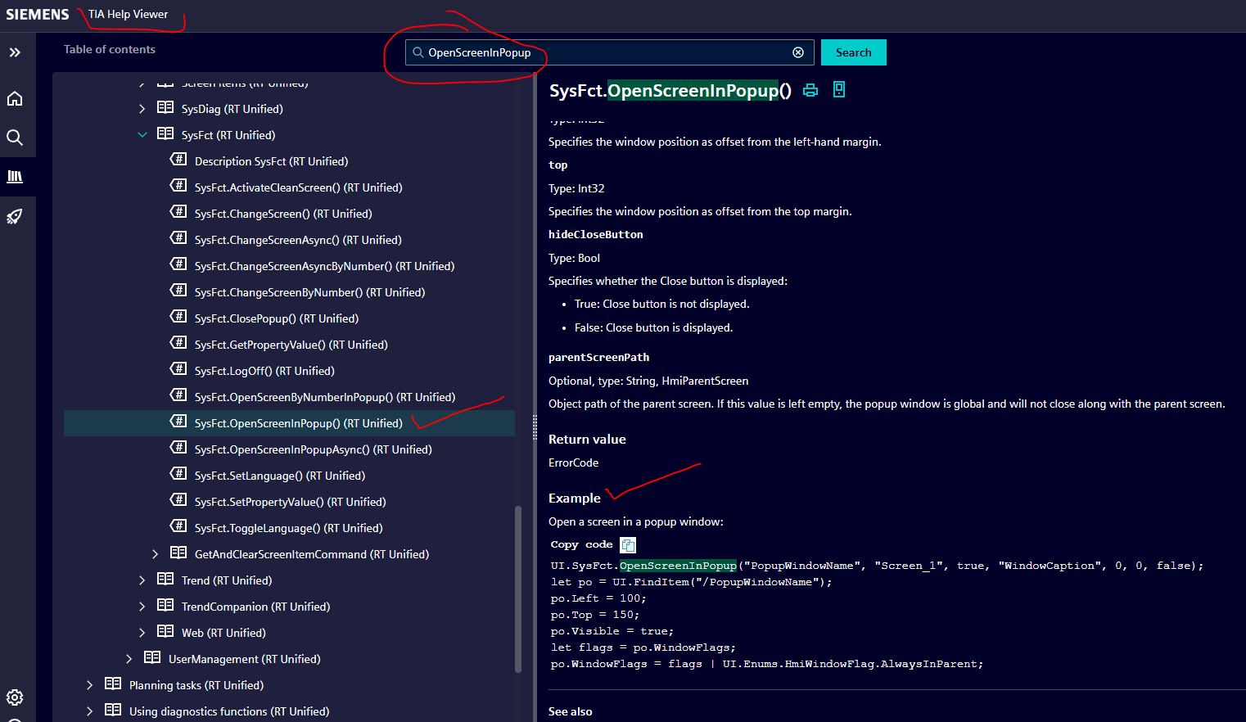Viewport: 1246px width, 722px height.
Task: Open SysFct.ToggleLanguage() topic
Action: [x=289, y=528]
